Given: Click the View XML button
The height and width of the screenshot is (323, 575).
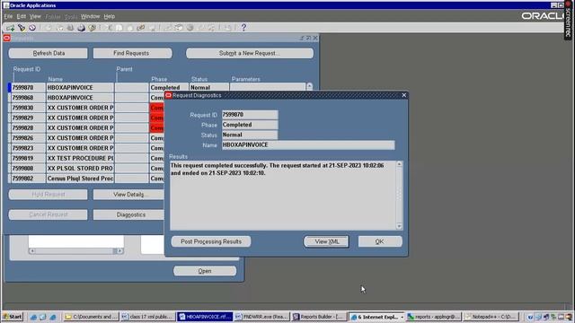Looking at the screenshot, I should (x=326, y=241).
